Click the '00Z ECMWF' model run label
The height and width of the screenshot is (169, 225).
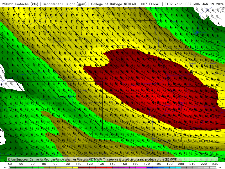click(150, 4)
